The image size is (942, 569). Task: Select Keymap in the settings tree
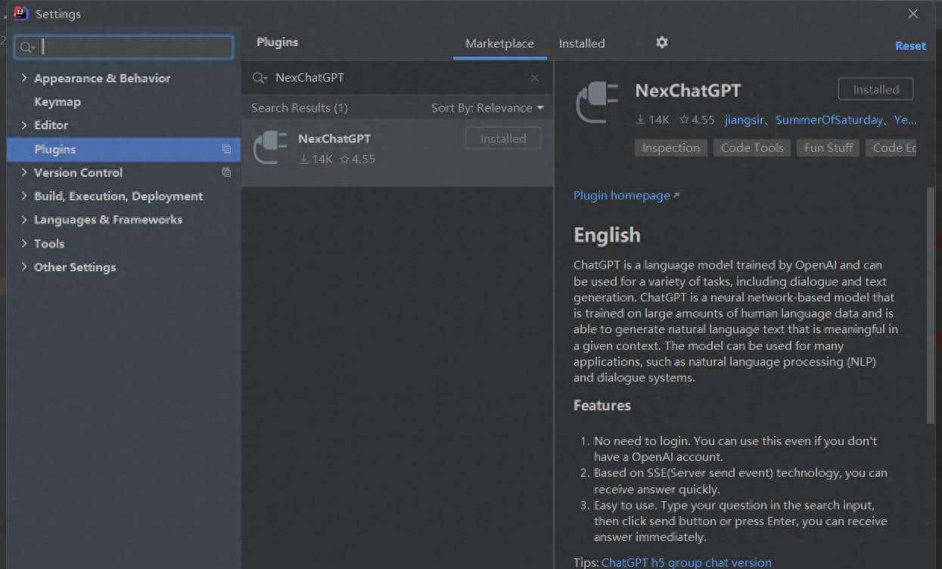pyautogui.click(x=58, y=102)
